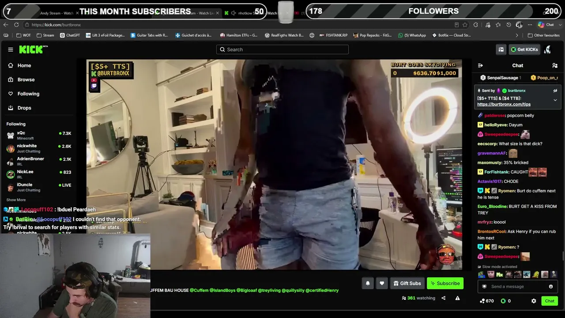This screenshot has height=318, width=565.
Task: Open the ChatGPT bookmark
Action: (70, 35)
